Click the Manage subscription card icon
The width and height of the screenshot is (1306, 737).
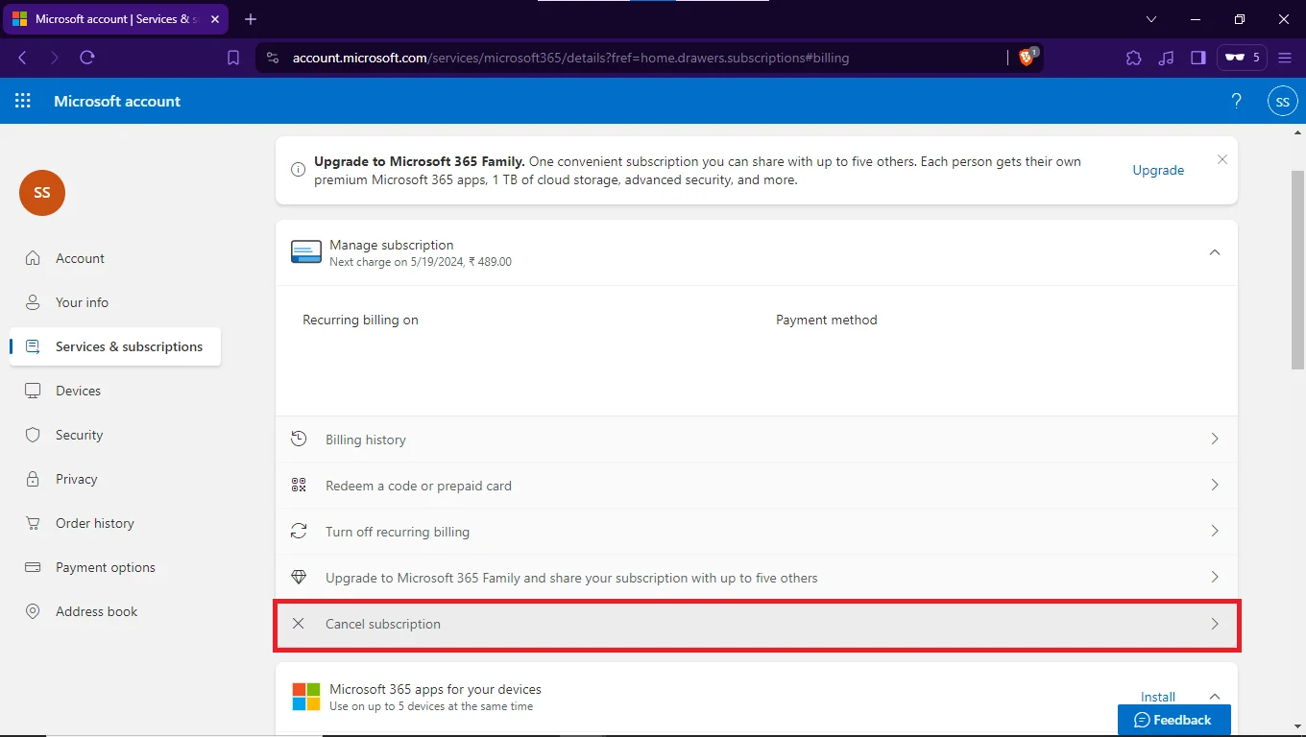coord(306,252)
